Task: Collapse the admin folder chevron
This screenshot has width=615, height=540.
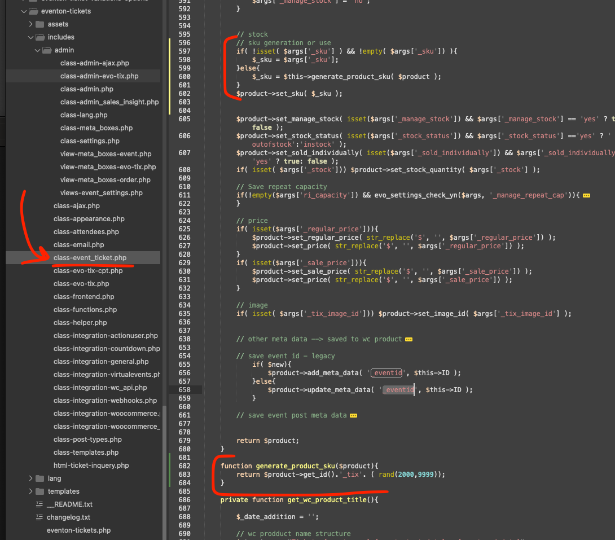Action: [x=37, y=50]
